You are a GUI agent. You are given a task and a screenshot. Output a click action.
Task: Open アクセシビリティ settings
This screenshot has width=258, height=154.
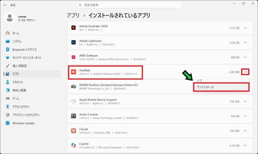pyautogui.click(x=32, y=107)
